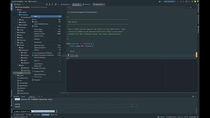Click the red error indicator in editor
The image size is (210, 118).
click(x=187, y=7)
